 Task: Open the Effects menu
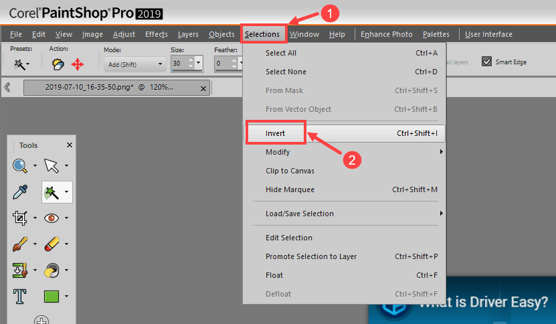click(157, 34)
